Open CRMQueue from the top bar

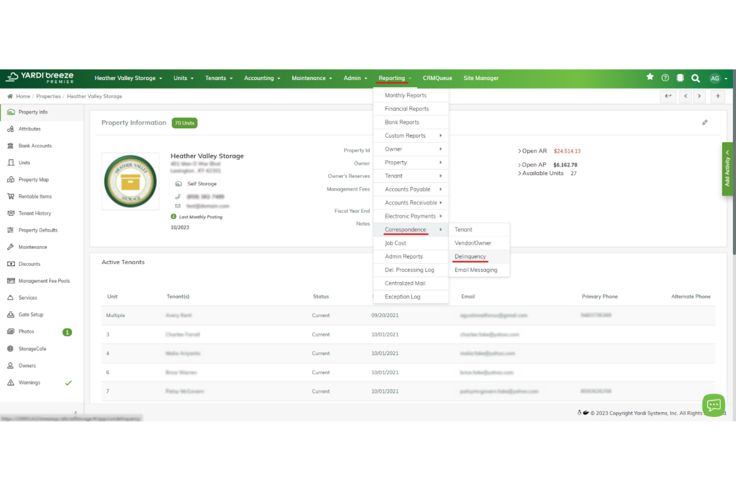pyautogui.click(x=437, y=78)
